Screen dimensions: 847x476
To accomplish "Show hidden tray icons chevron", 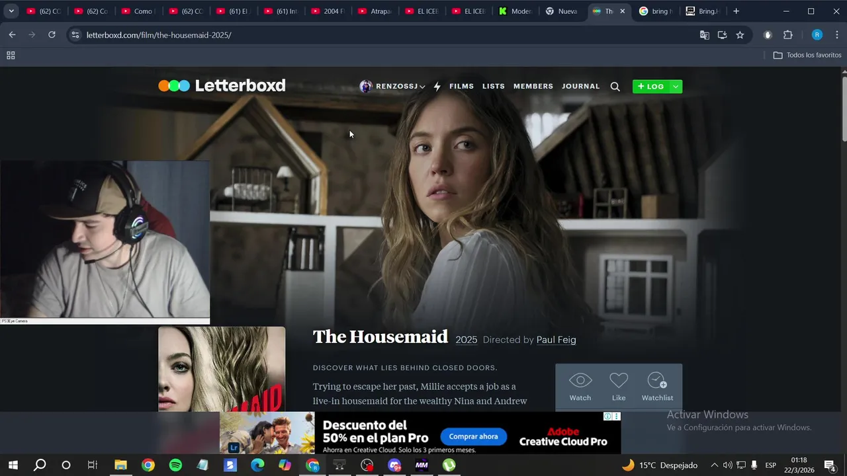I will 715,465.
